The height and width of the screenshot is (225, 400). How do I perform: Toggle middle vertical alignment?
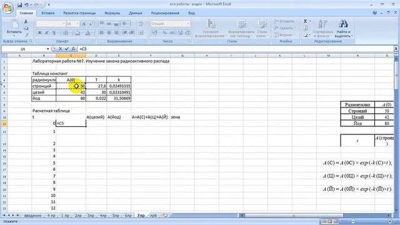coord(109,24)
